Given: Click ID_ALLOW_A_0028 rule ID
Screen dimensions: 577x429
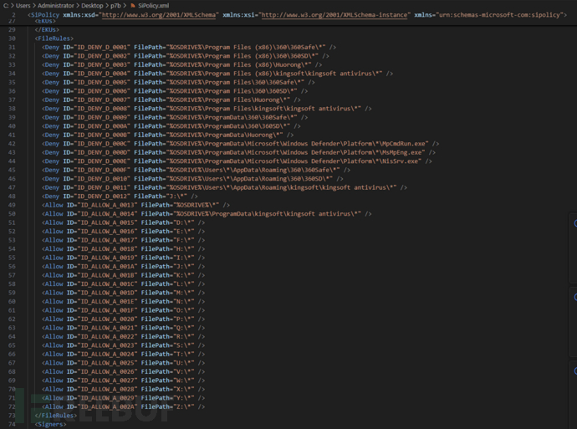Looking at the screenshot, I should coord(105,389).
